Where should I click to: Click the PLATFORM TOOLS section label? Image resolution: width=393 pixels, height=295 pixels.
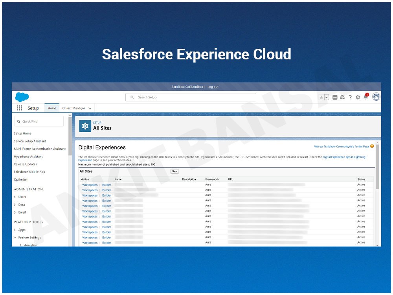click(29, 222)
